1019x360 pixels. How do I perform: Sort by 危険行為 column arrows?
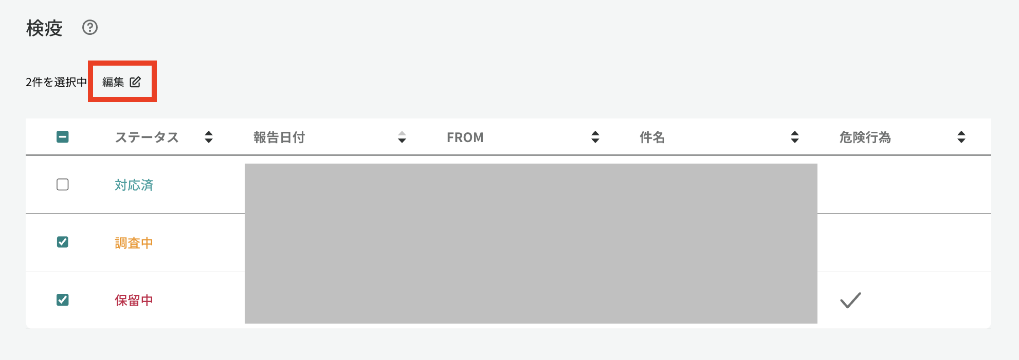click(961, 137)
